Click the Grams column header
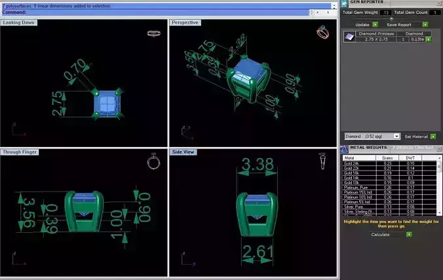The image size is (443, 280). (387, 158)
